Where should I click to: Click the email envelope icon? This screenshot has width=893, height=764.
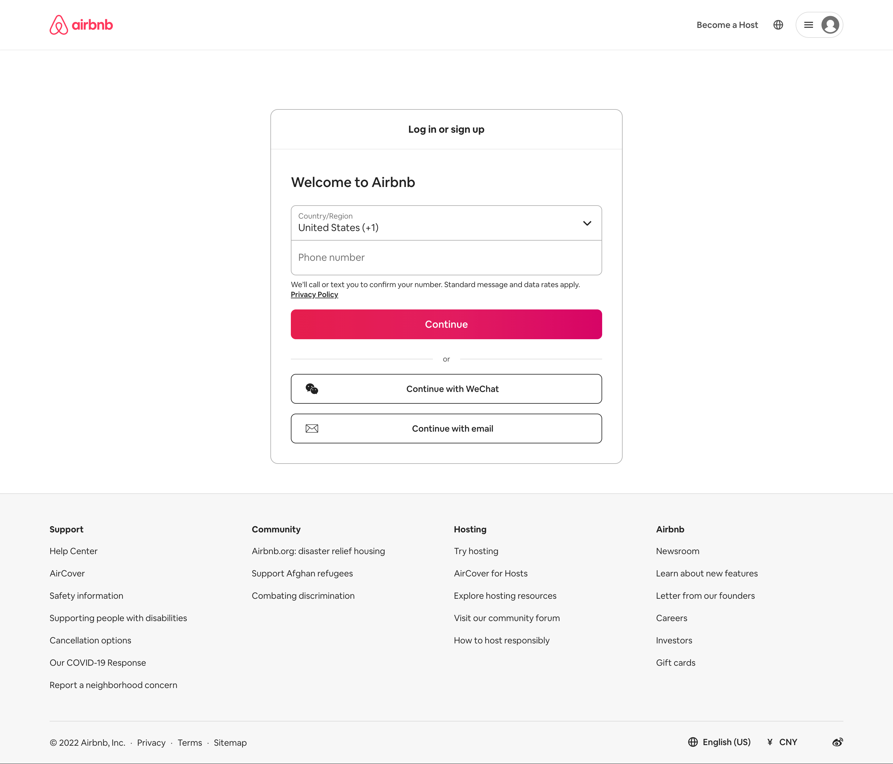point(312,428)
